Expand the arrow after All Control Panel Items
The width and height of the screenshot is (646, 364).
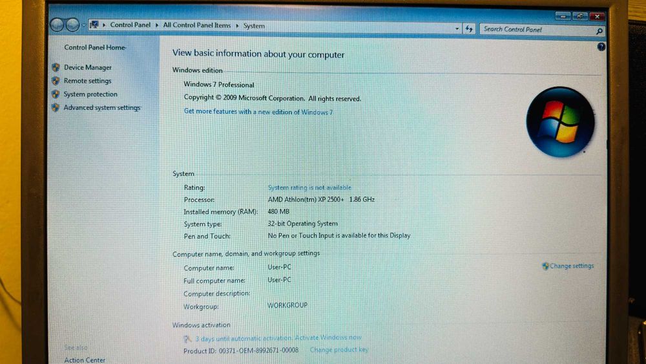pyautogui.click(x=237, y=26)
